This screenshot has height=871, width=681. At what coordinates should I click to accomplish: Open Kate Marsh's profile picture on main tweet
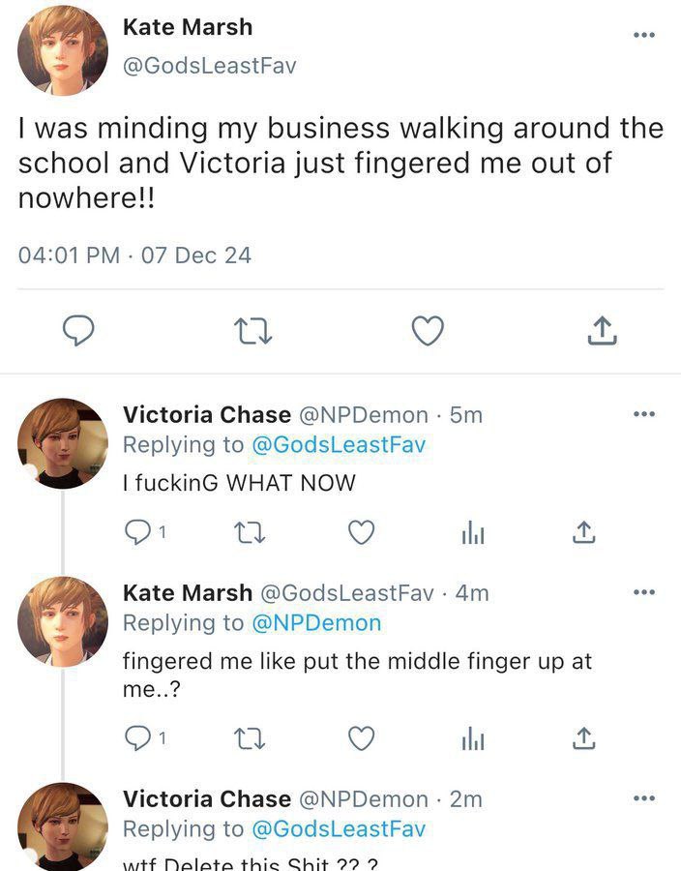point(63,50)
